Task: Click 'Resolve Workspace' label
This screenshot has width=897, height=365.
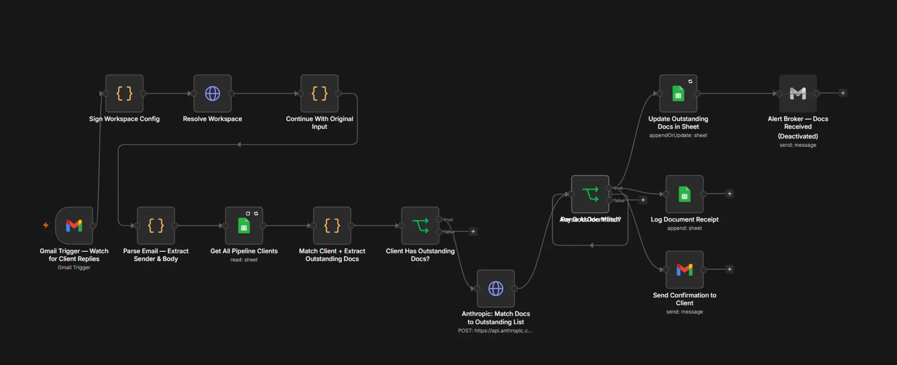Action: click(212, 119)
